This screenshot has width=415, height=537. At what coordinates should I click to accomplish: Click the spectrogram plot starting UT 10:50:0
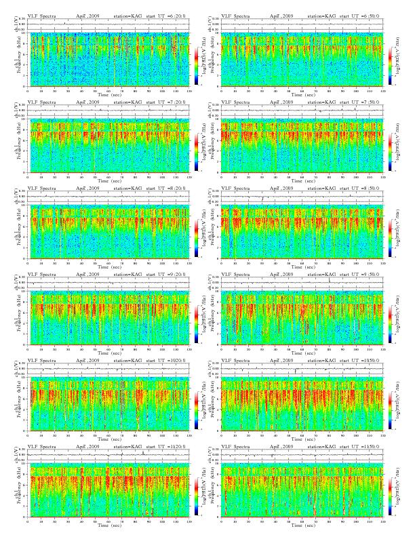click(302, 404)
